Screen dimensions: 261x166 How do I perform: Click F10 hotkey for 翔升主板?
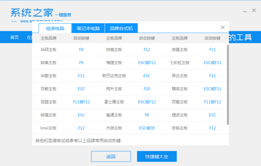(x=147, y=89)
